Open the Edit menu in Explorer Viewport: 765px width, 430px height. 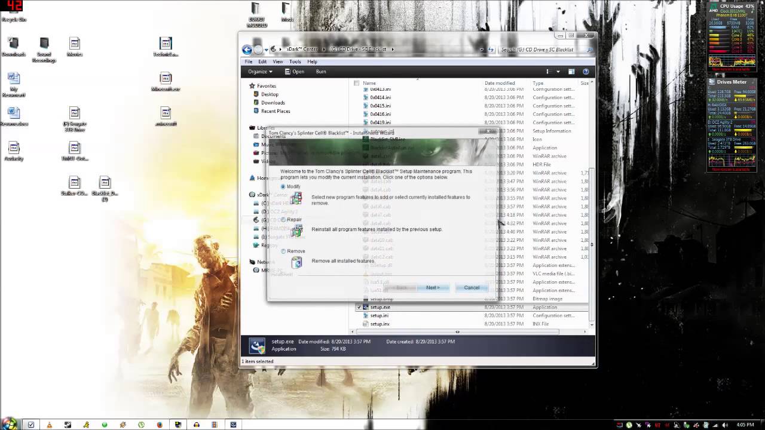(x=262, y=62)
